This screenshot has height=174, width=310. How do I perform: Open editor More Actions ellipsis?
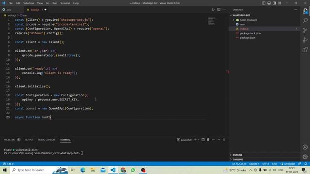pos(224,10)
